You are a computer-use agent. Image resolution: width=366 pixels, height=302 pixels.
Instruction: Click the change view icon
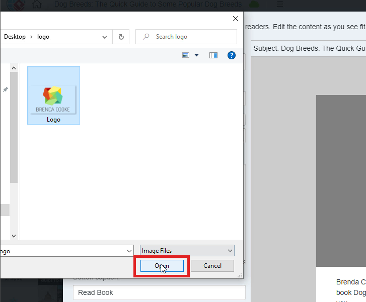[x=186, y=55]
